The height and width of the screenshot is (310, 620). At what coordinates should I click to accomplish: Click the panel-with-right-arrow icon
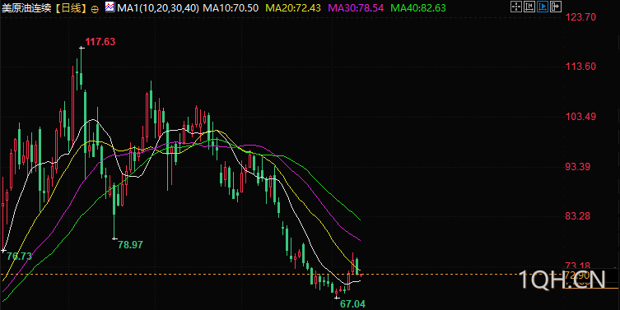556,7
